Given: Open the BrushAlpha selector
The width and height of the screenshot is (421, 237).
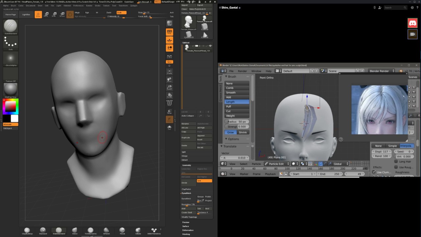Looking at the screenshot, I should pos(11,59).
